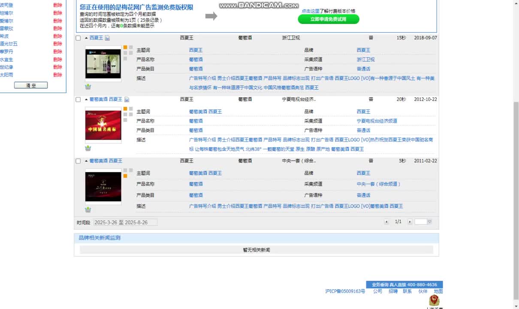Click basket icon under the 2011-02-22 ad thumbnail
519x309 pixels.
88,209
